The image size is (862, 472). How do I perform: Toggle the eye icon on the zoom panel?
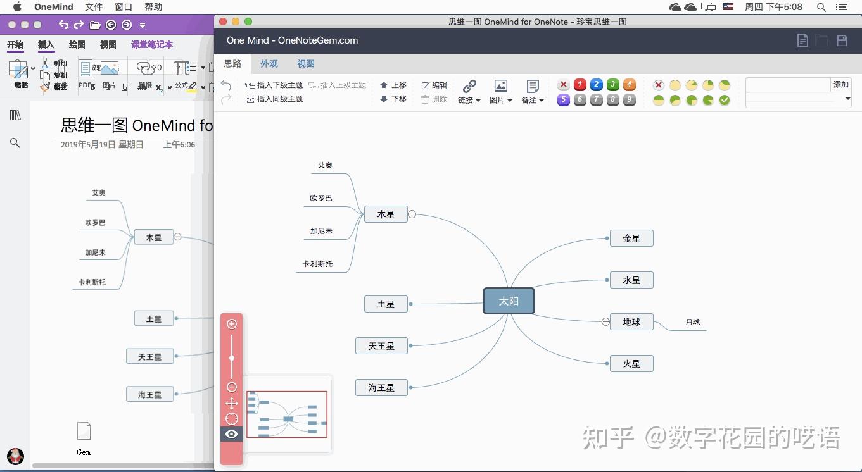pos(231,434)
